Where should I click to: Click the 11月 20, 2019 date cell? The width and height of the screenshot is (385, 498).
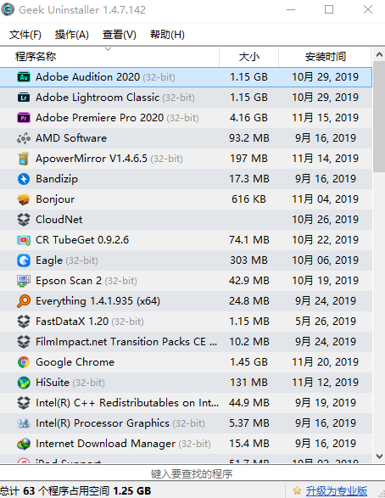pyautogui.click(x=326, y=361)
